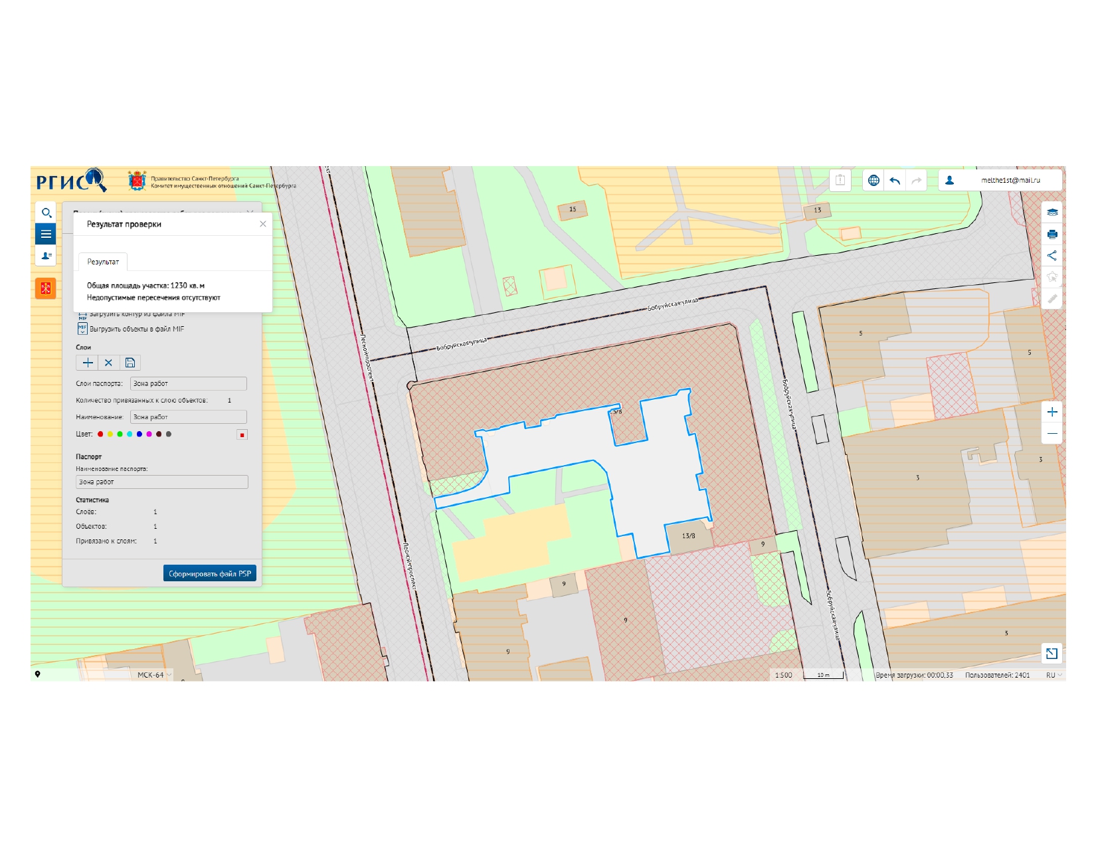The width and height of the screenshot is (1096, 847).
Task: Click Сформировать файл PSP button
Action: click(210, 573)
